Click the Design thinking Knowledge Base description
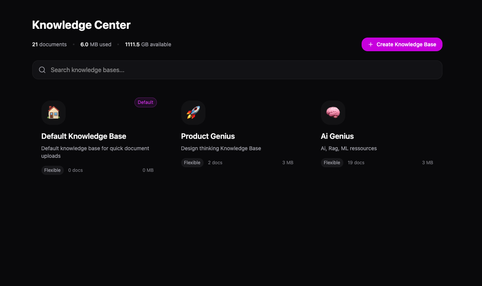 point(221,148)
